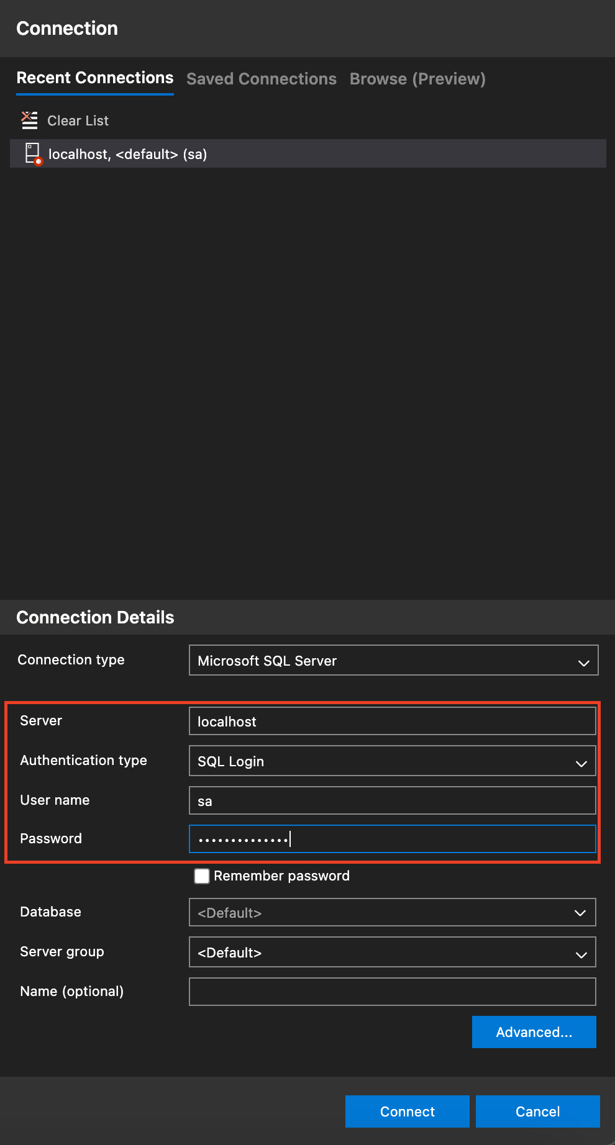
Task: Select the localhost, <default> (sa) entry
Action: coord(127,154)
